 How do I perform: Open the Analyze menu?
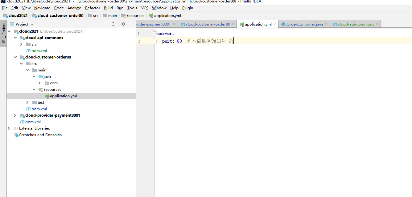pyautogui.click(x=74, y=8)
